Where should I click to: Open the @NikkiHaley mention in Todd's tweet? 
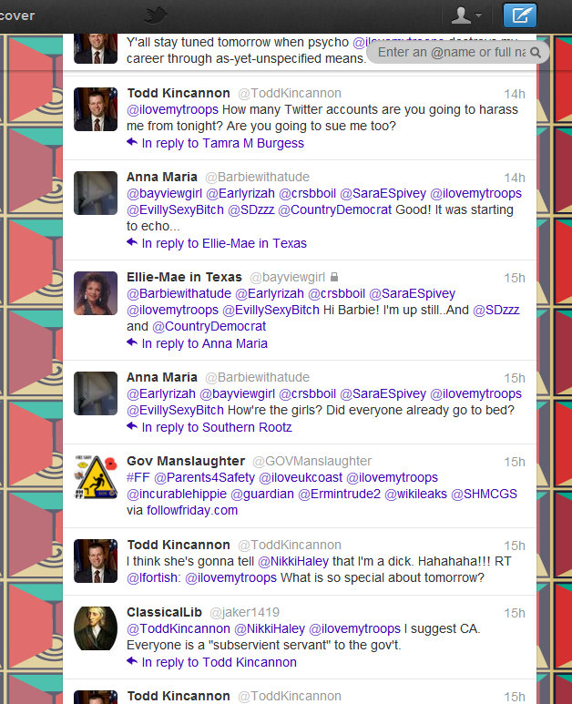click(x=293, y=561)
